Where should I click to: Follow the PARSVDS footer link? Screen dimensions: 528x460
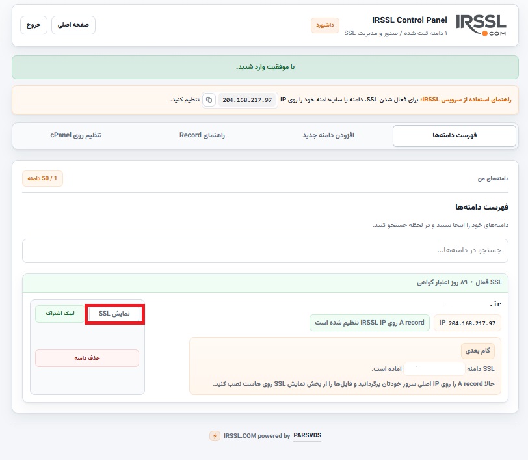pos(307,435)
